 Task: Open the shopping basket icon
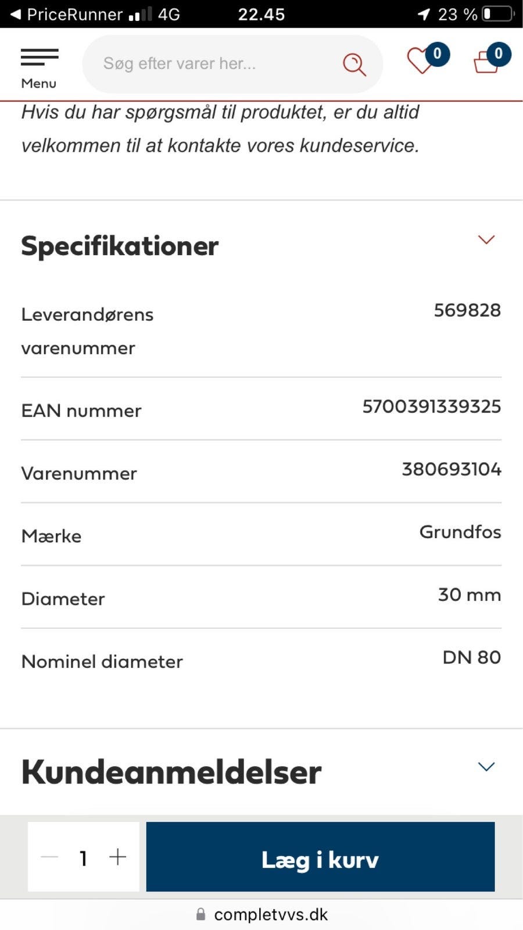tap(486, 62)
